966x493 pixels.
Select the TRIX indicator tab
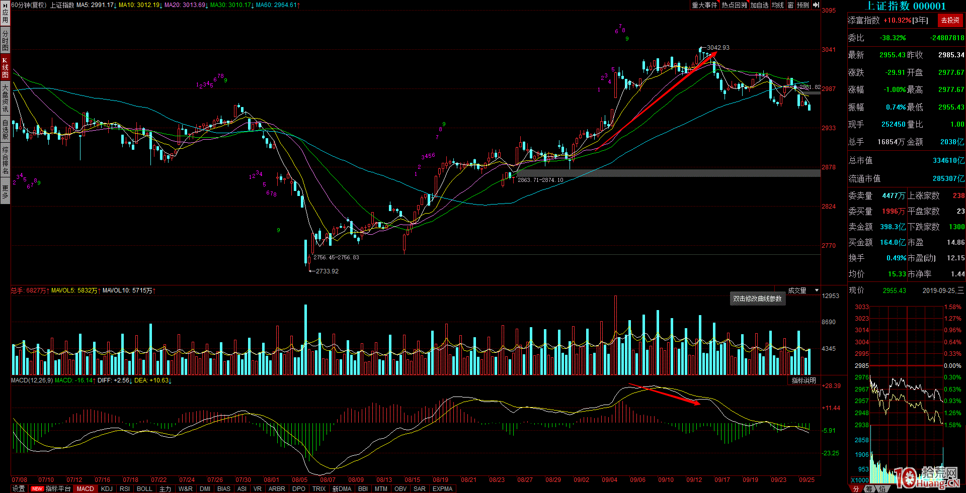point(319,488)
